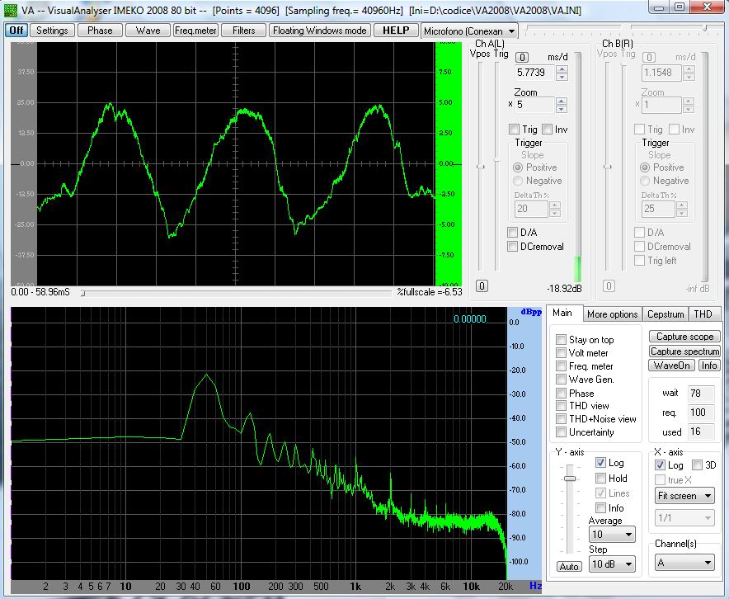Image resolution: width=729 pixels, height=599 pixels.
Task: Open the HELP toolbar item
Action: coord(396,30)
